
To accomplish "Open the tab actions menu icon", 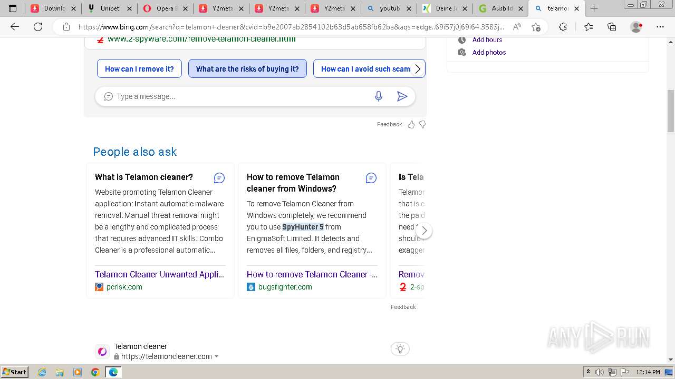I will (13, 8).
